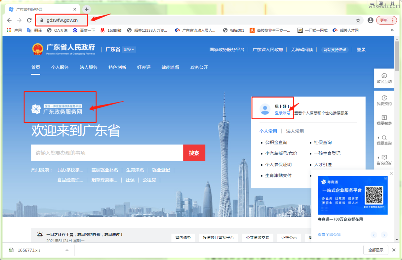Open the 个人服务 navigation menu

[60, 67]
